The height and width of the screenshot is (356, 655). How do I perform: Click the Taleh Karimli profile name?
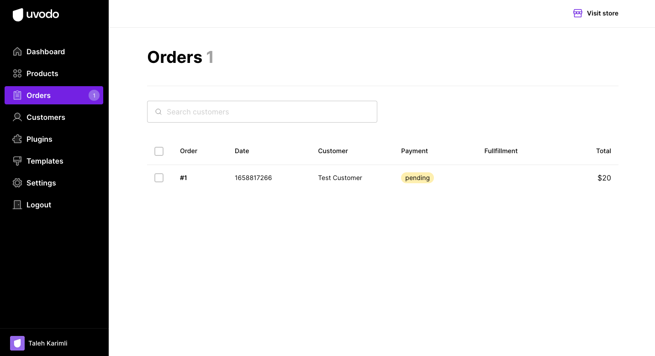click(x=48, y=343)
